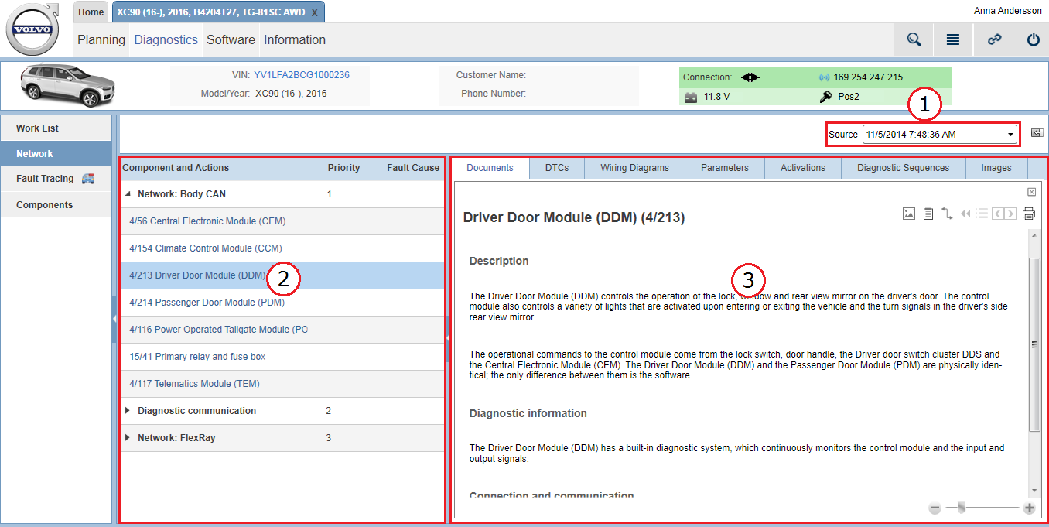Click the document scroll down arrow
The width and height of the screenshot is (1049, 527).
click(1034, 491)
